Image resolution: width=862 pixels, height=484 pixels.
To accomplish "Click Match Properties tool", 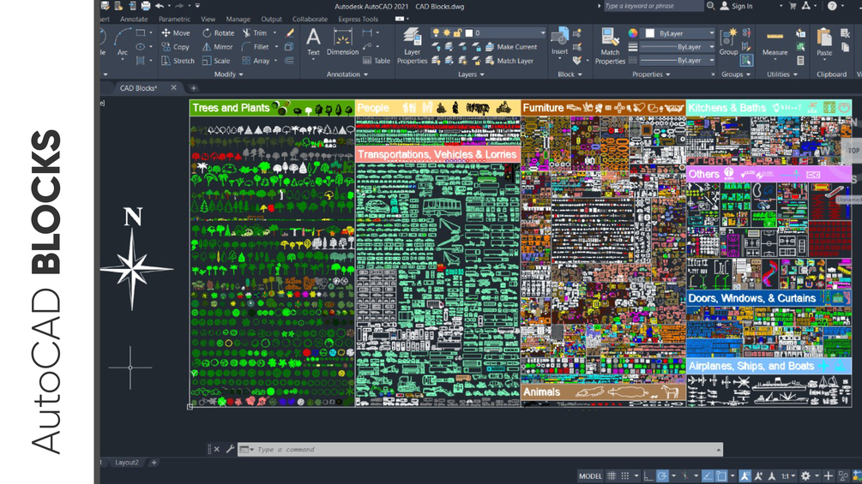I will 610,46.
